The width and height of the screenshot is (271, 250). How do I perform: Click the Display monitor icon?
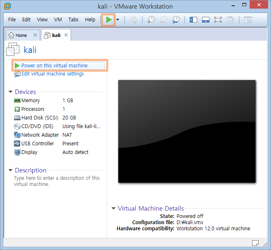(x=17, y=152)
